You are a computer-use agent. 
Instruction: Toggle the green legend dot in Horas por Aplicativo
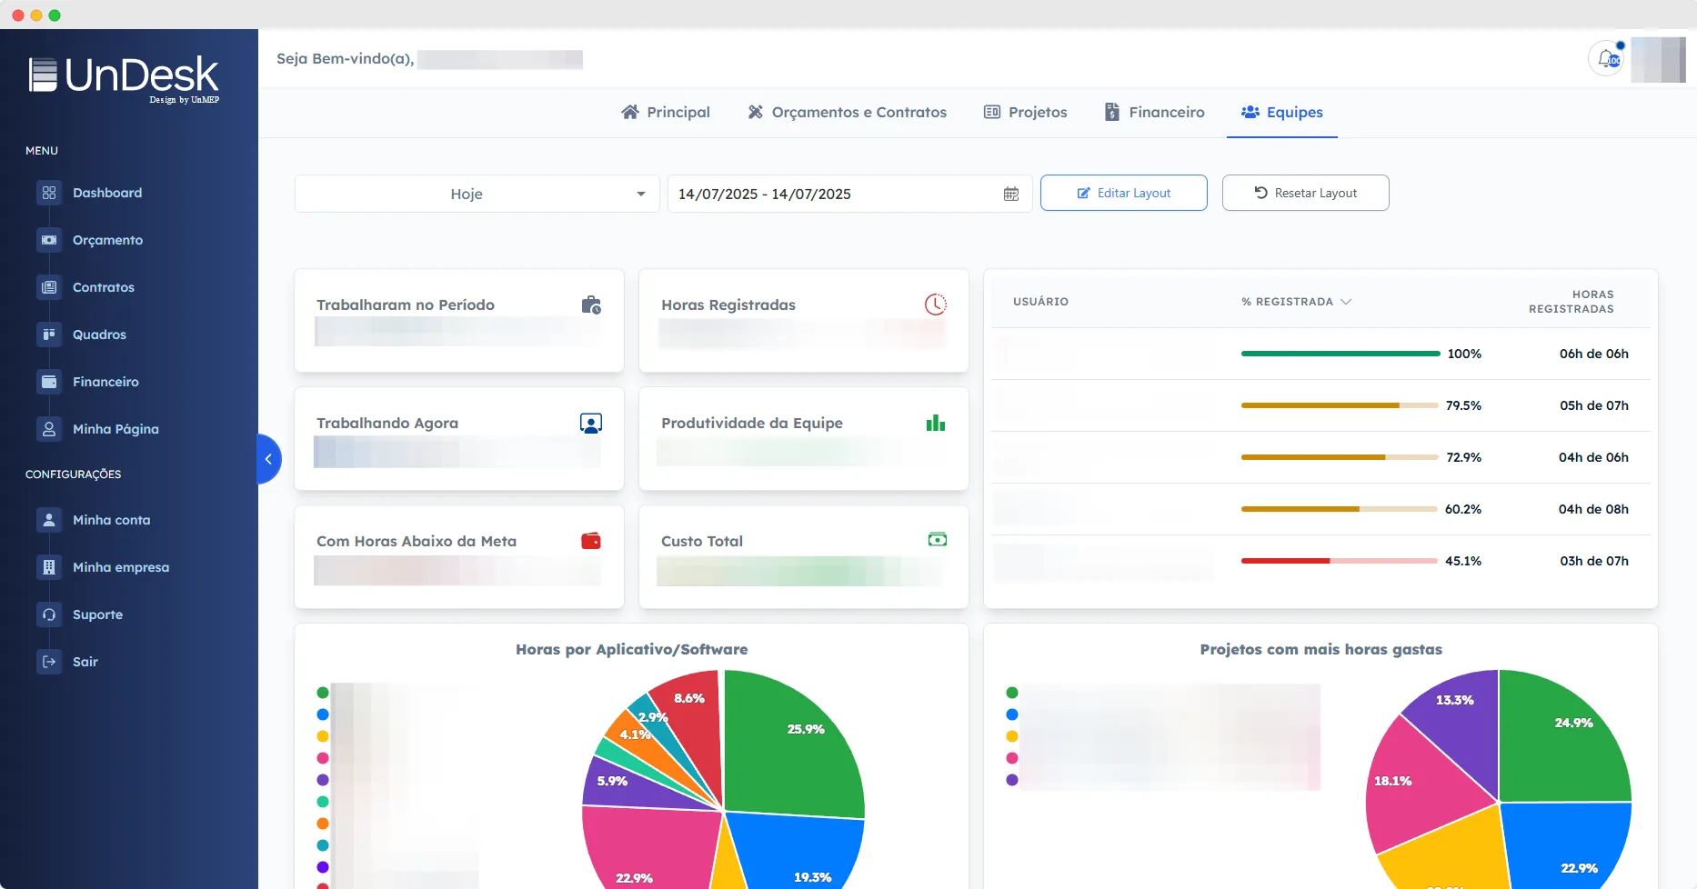323,693
